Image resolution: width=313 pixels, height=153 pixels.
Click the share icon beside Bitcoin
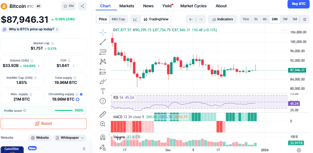[82, 6]
